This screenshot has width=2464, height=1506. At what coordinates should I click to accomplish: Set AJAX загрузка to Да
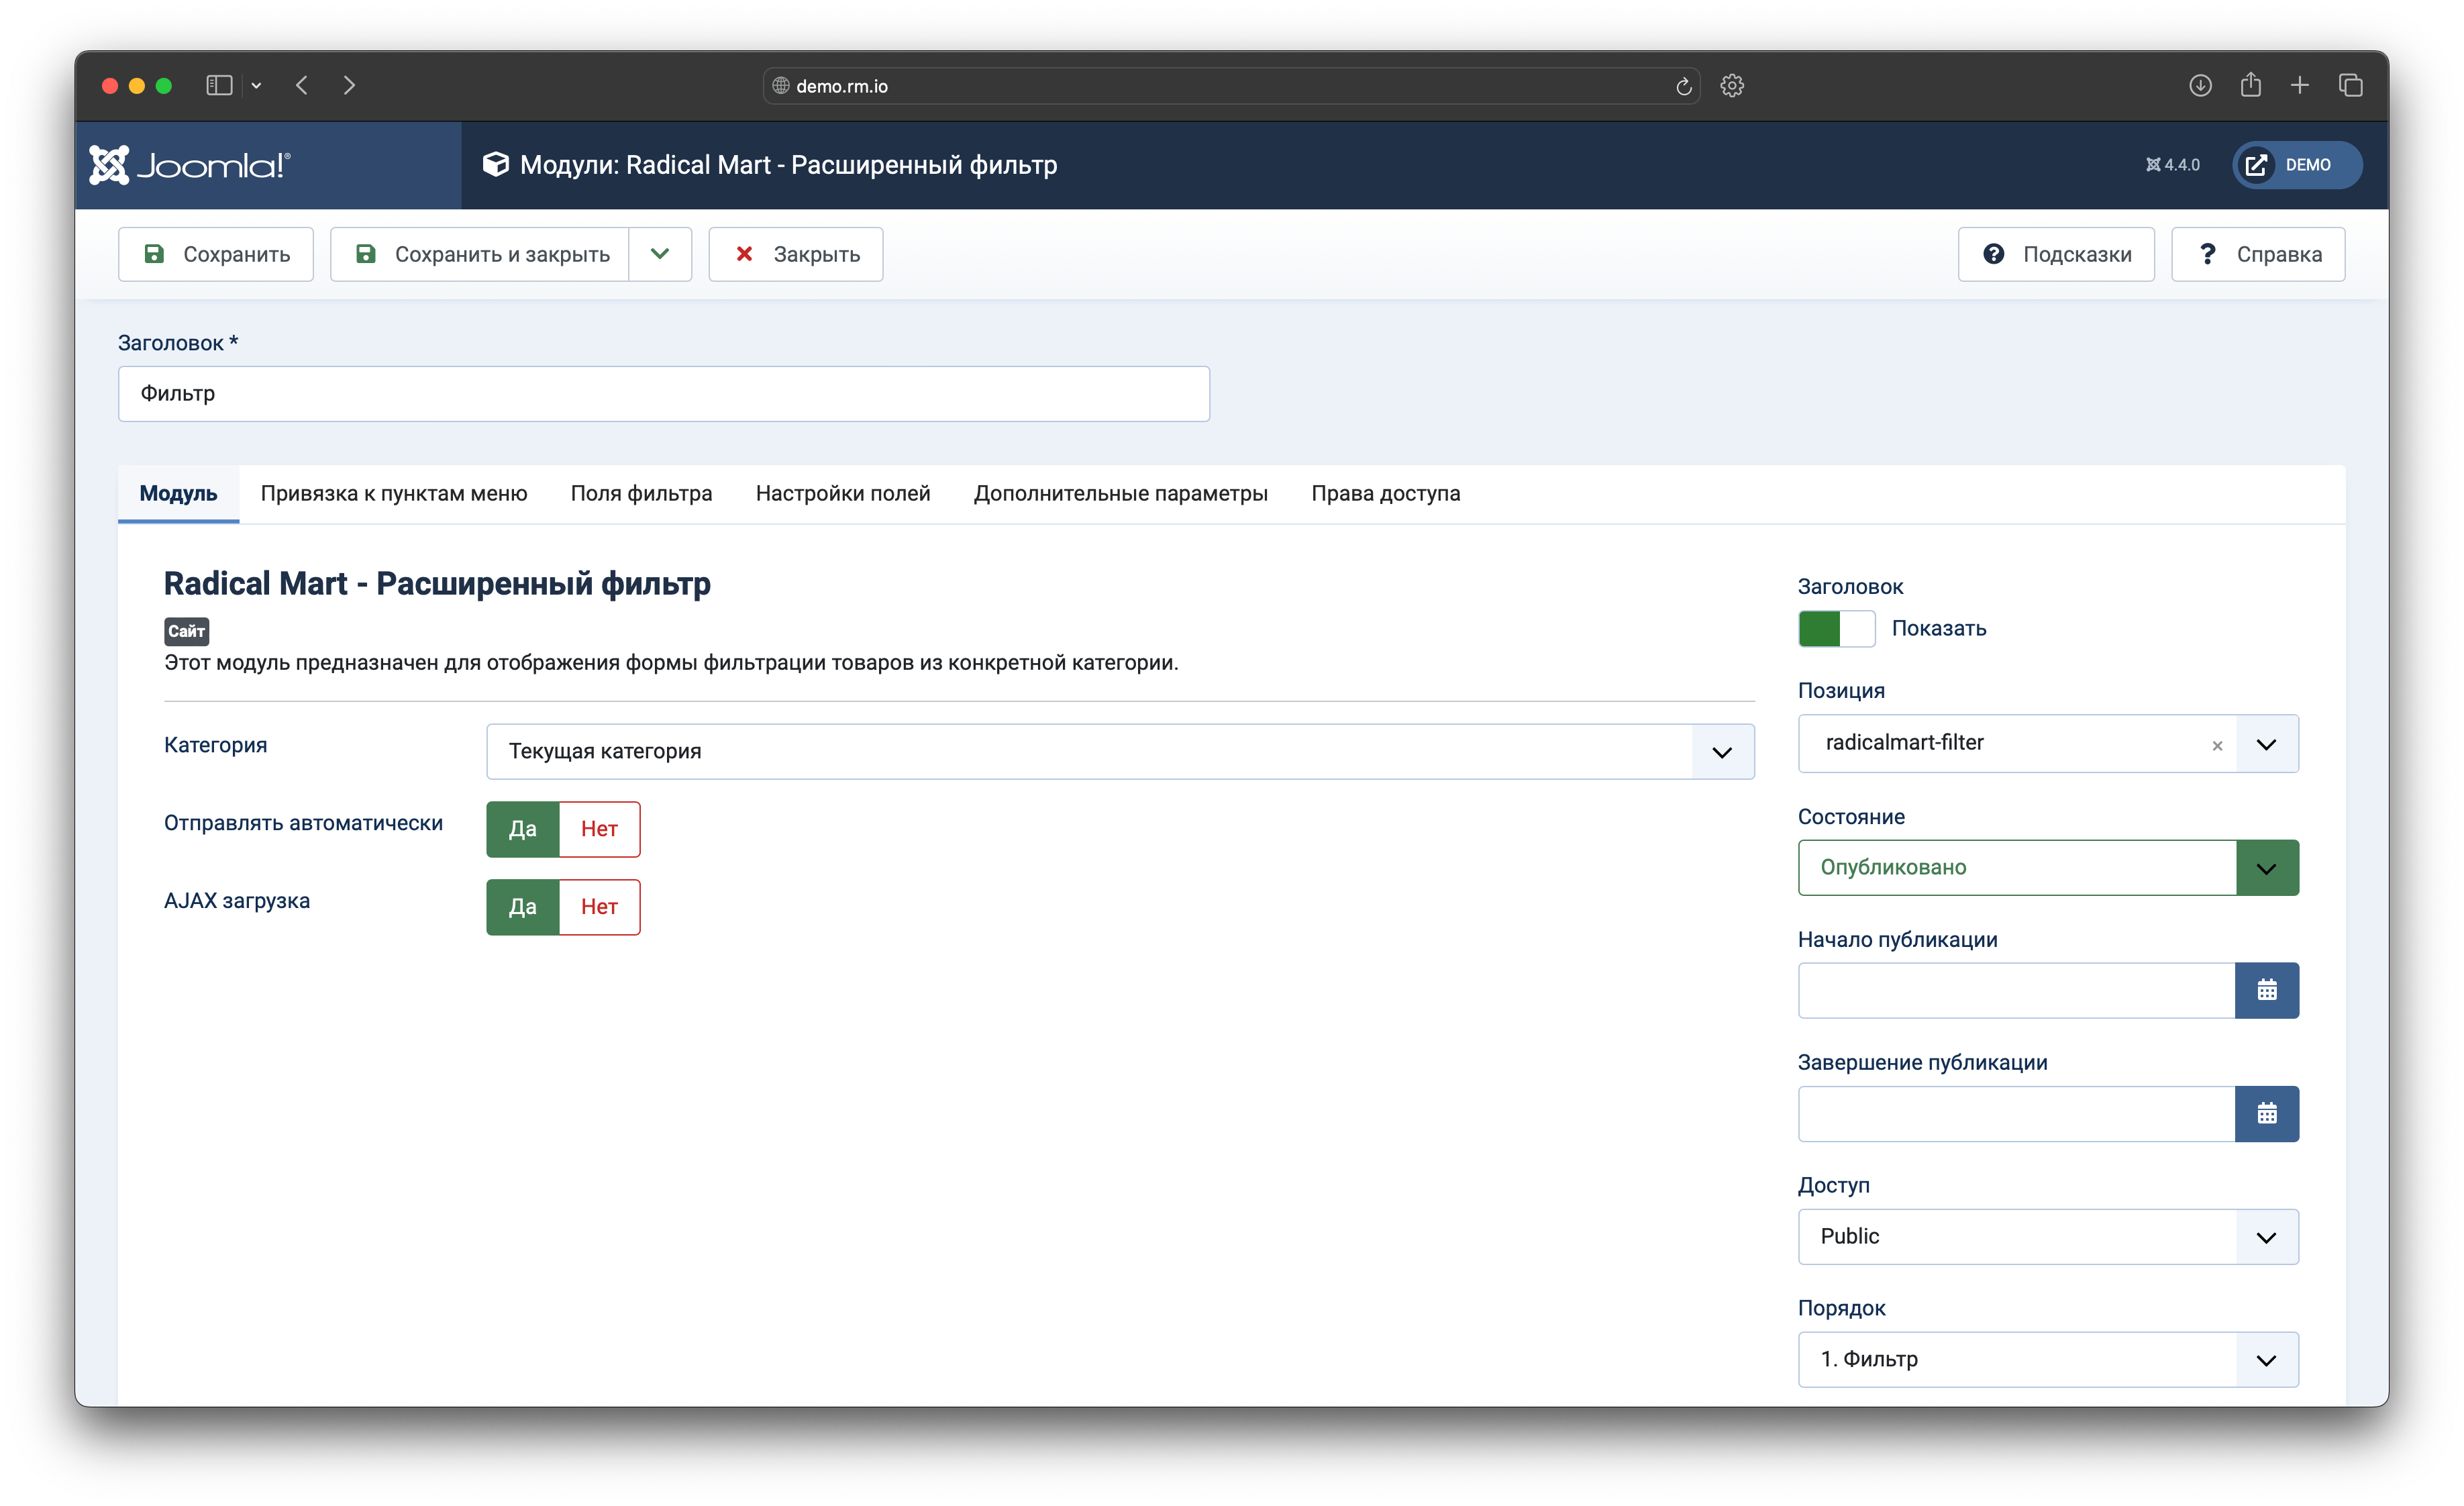point(523,907)
